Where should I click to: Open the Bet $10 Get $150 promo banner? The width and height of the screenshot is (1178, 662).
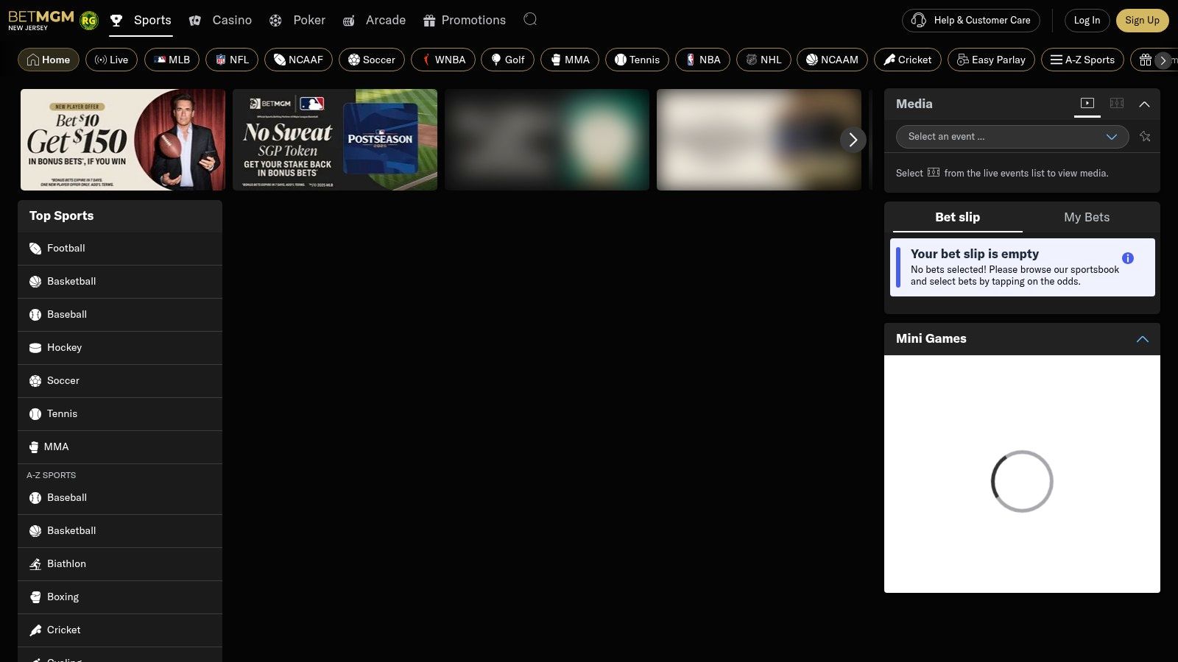click(x=123, y=140)
